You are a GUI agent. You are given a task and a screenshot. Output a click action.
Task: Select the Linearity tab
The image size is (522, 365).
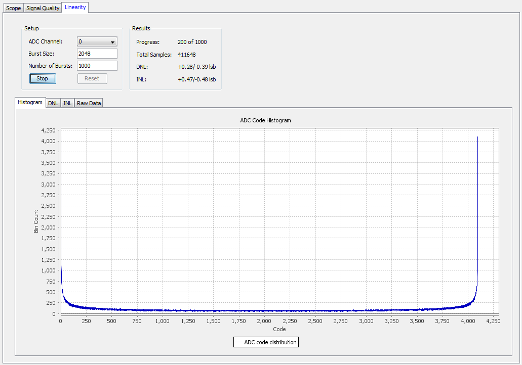pyautogui.click(x=75, y=8)
